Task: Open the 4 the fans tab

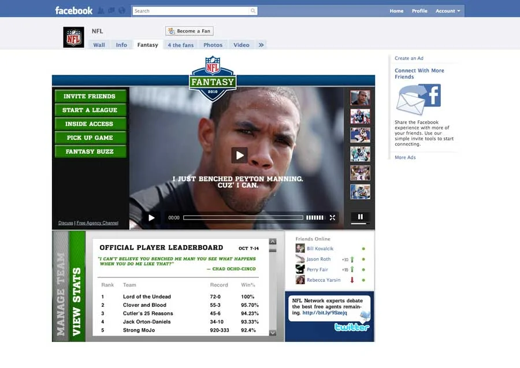Action: coord(180,44)
